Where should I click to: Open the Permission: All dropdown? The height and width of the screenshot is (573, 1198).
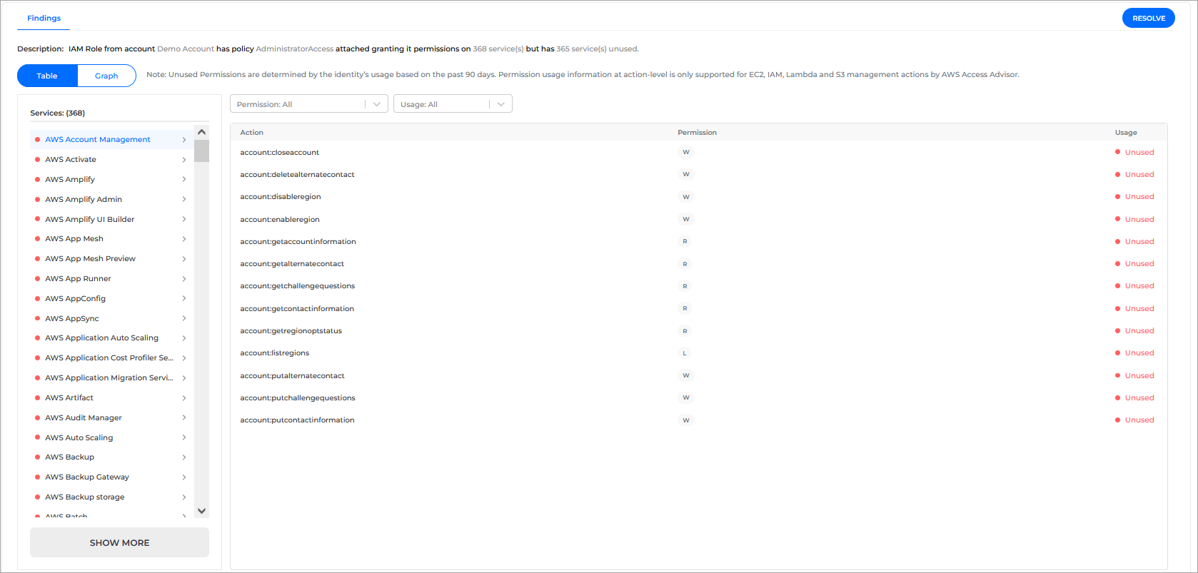tap(309, 104)
